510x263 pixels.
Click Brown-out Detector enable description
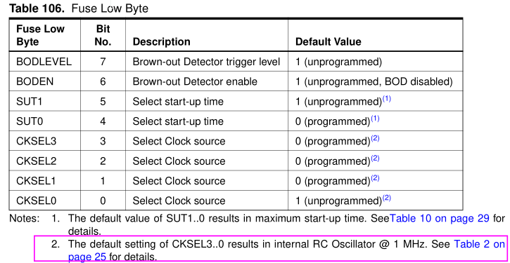point(195,81)
